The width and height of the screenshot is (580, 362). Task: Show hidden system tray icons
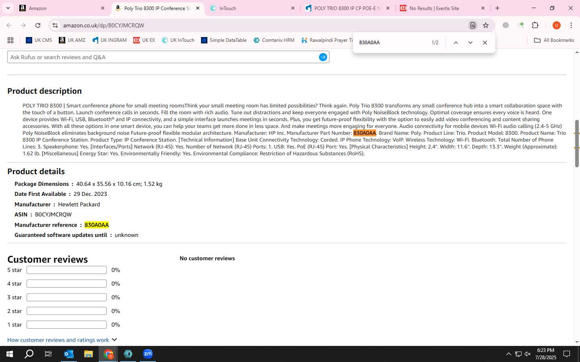[x=508, y=354]
